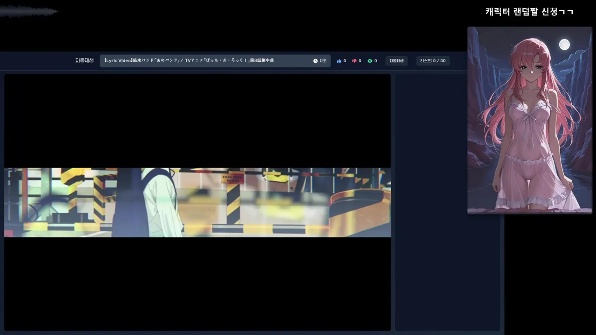This screenshot has height=335, width=596.
Task: Click the clock icon beside 0초
Action: click(315, 61)
